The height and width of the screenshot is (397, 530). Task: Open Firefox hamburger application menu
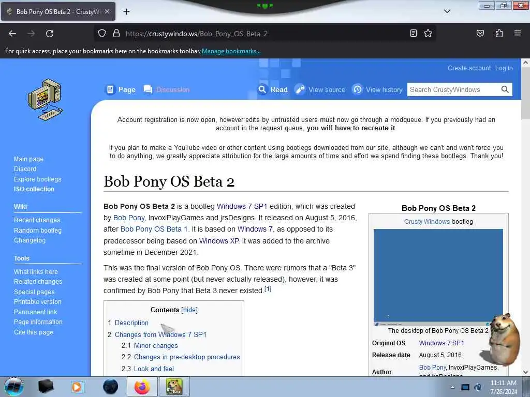518,33
